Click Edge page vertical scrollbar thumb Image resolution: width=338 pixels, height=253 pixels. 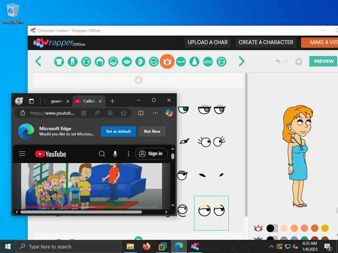coord(173,156)
